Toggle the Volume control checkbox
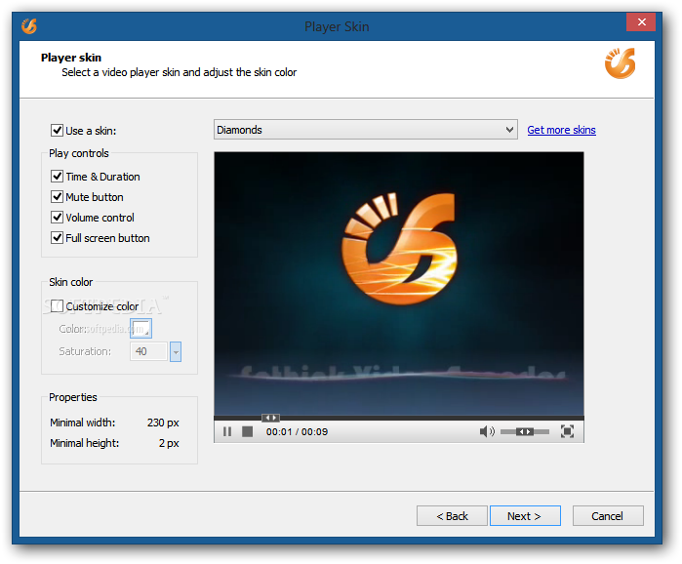The width and height of the screenshot is (682, 564). coord(57,217)
